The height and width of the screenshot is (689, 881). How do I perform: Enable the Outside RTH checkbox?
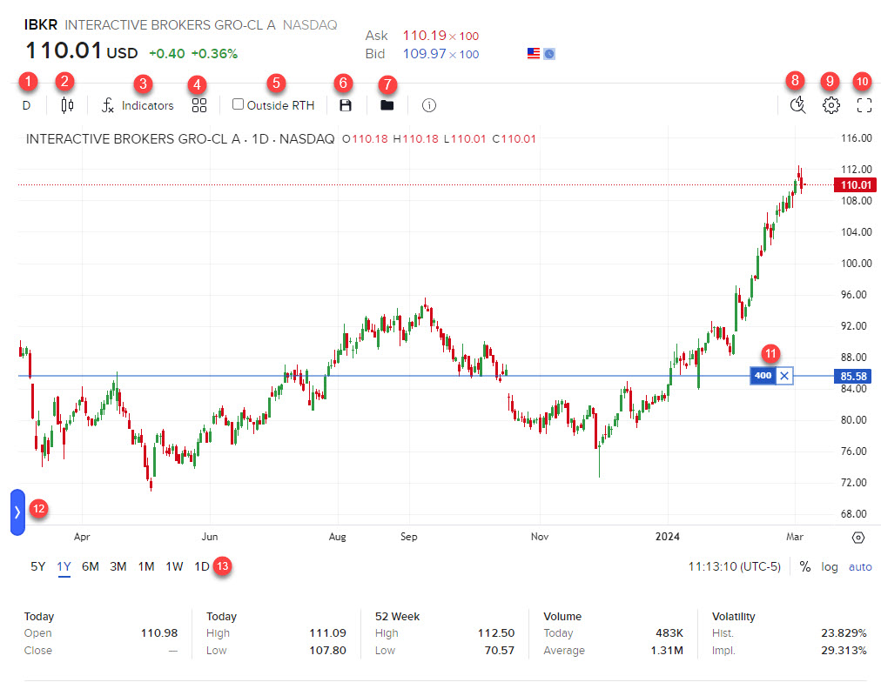pyautogui.click(x=238, y=104)
